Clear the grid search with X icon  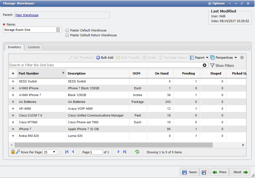205,65
